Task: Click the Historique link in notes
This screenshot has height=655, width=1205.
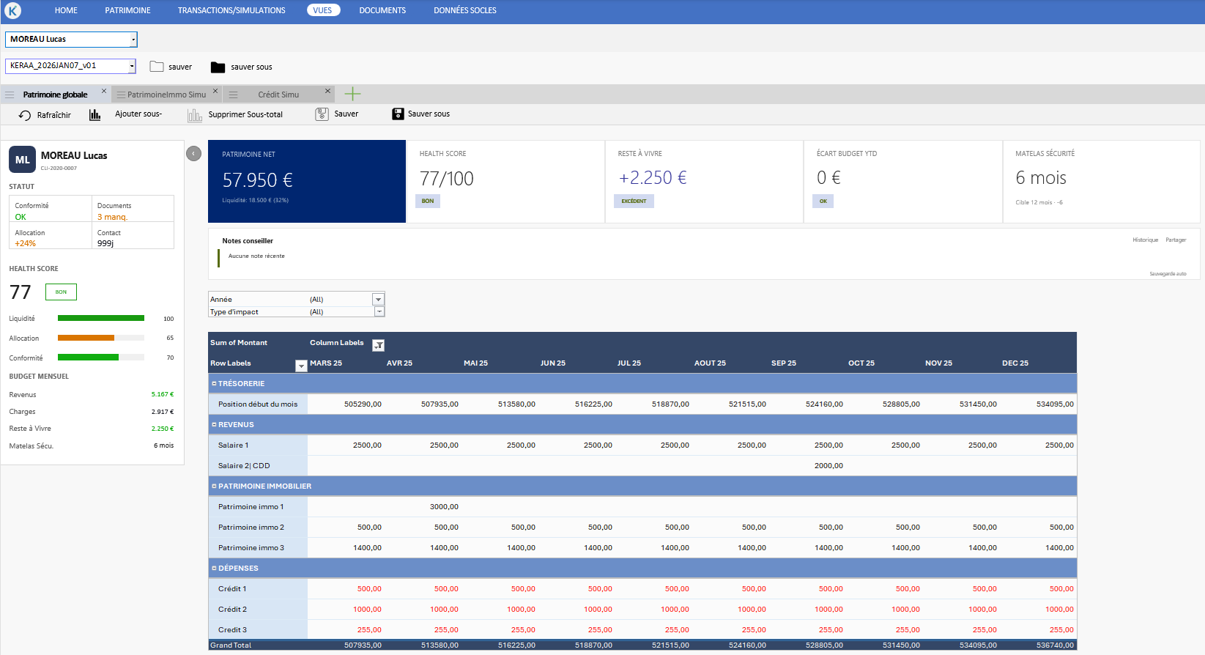Action: click(1145, 240)
